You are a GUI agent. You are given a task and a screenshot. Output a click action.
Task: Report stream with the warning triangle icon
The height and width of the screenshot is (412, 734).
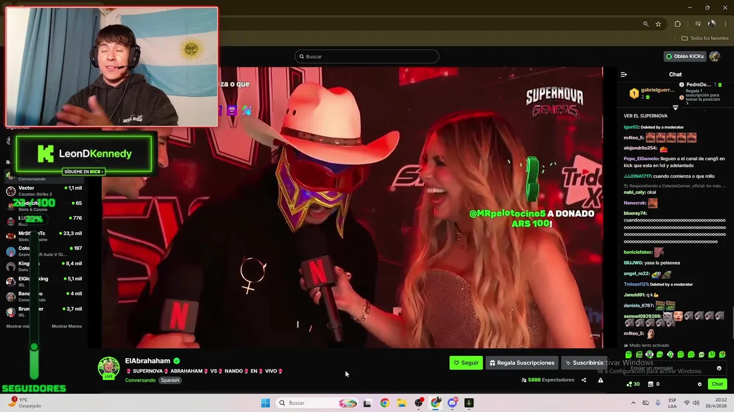600,380
